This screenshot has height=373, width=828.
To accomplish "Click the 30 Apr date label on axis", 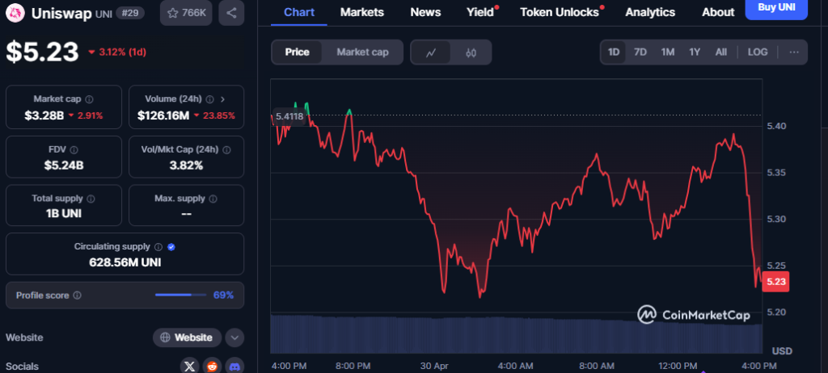I will coord(435,366).
